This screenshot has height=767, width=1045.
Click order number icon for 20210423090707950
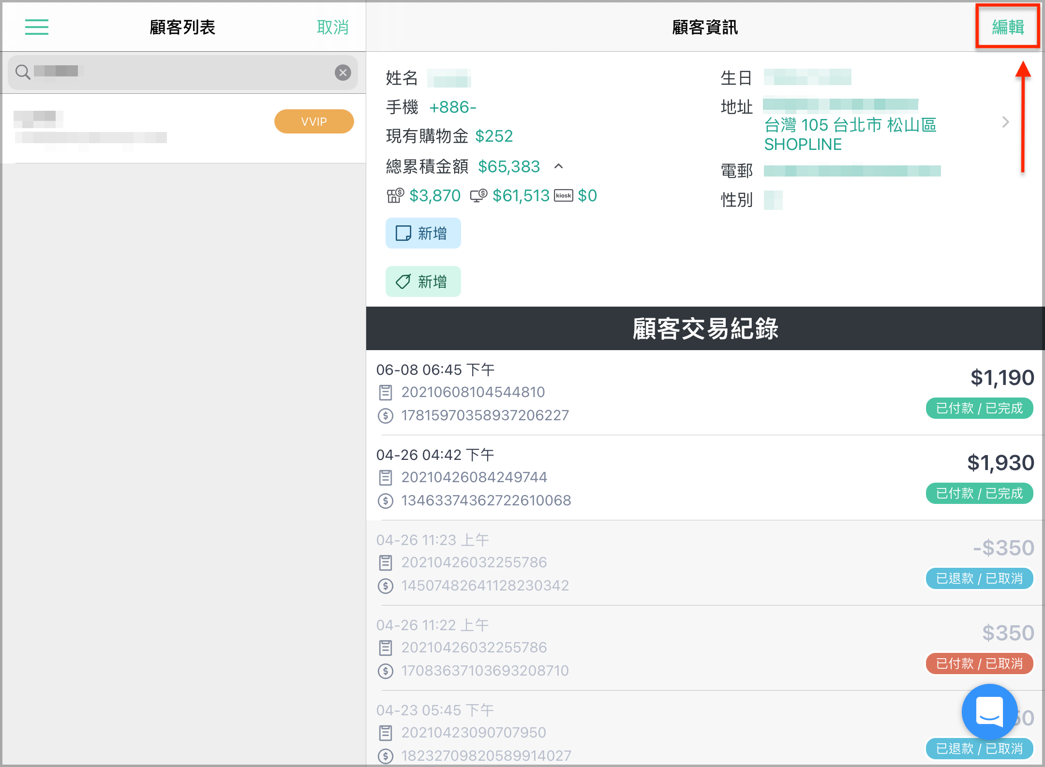(386, 733)
